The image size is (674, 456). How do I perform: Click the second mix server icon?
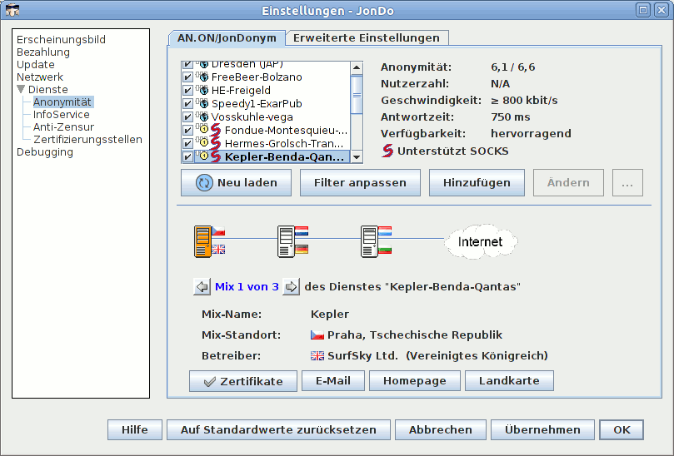tap(286, 242)
